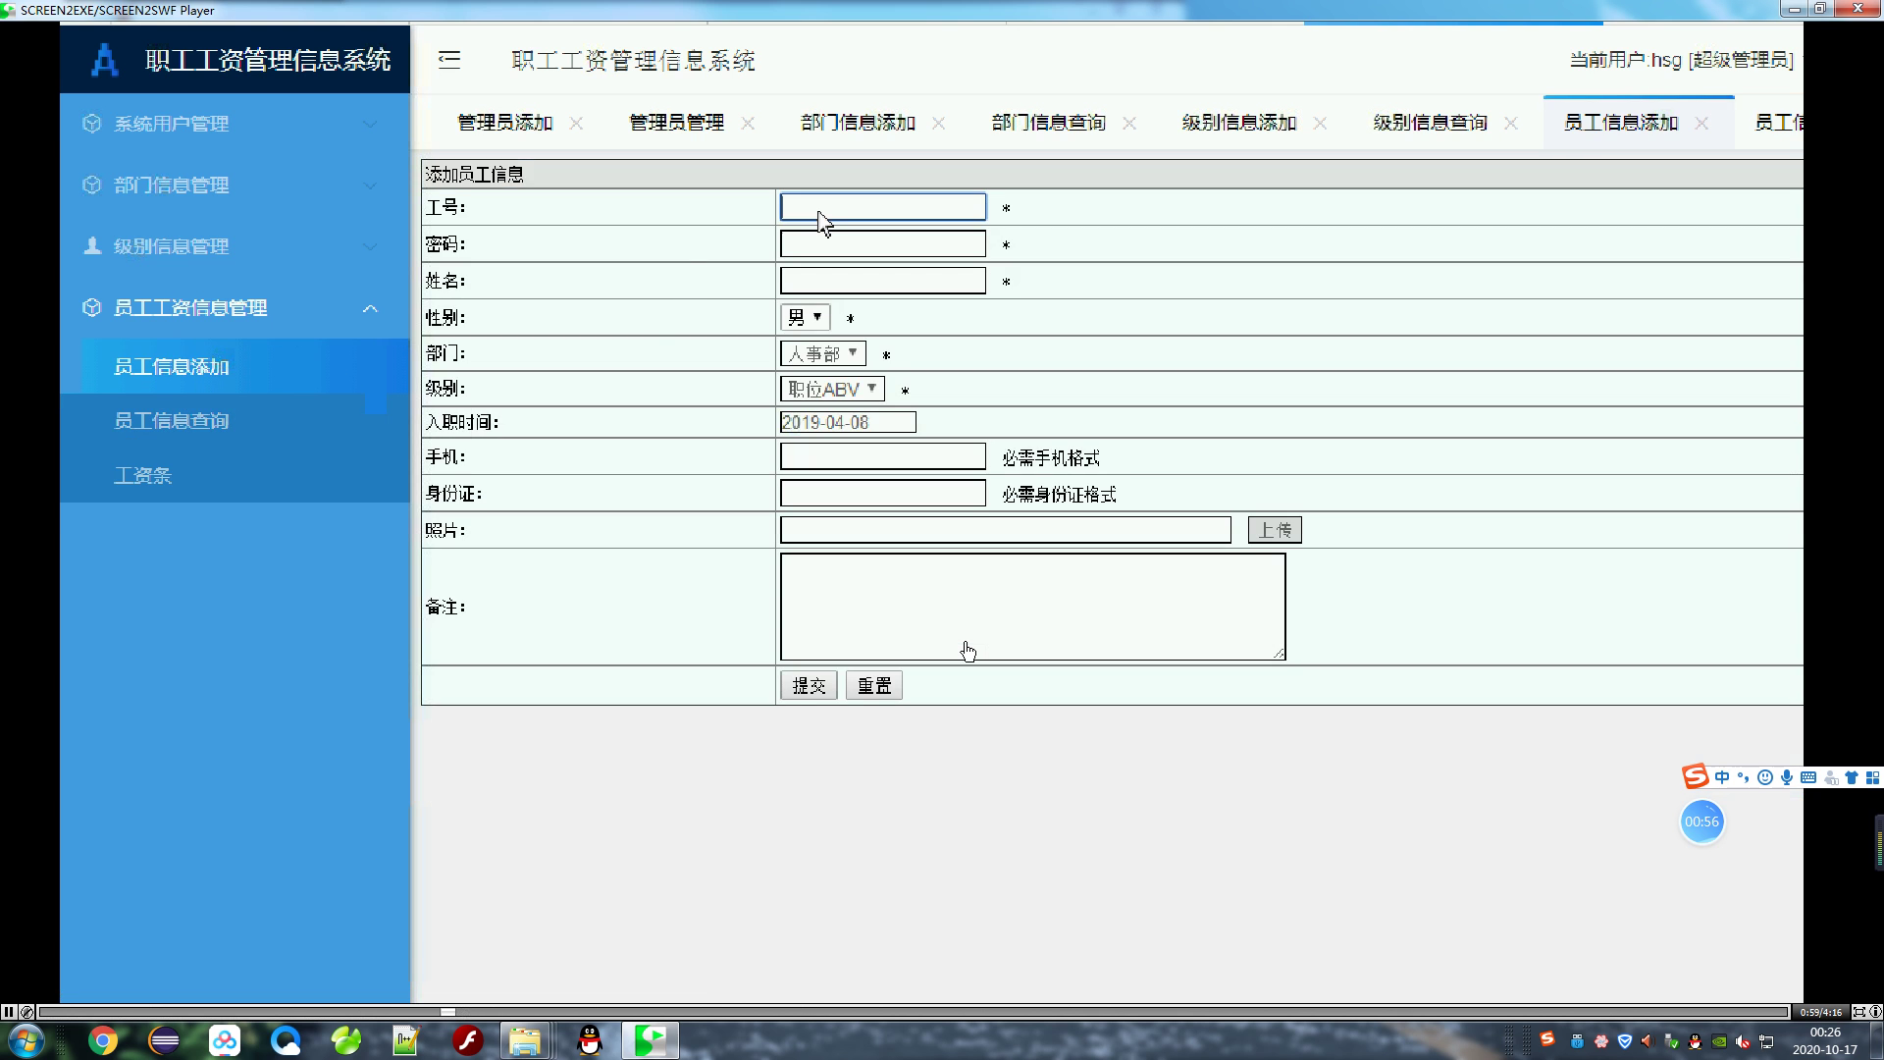1884x1060 pixels.
Task: Click the cube icon beside 系统用户管理
Action: click(x=92, y=124)
